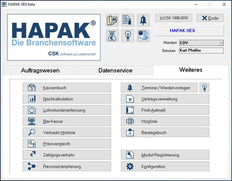Click the light bulb icon below the document icon

coord(128,36)
